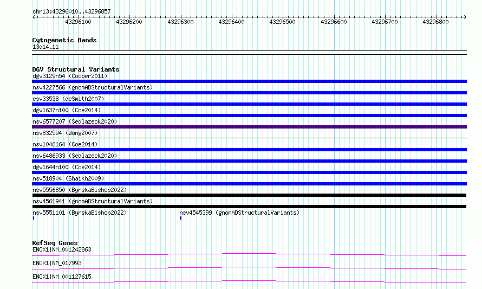Open the dgv1637n100 (Coe2014) label
482x289 pixels.
(67, 110)
